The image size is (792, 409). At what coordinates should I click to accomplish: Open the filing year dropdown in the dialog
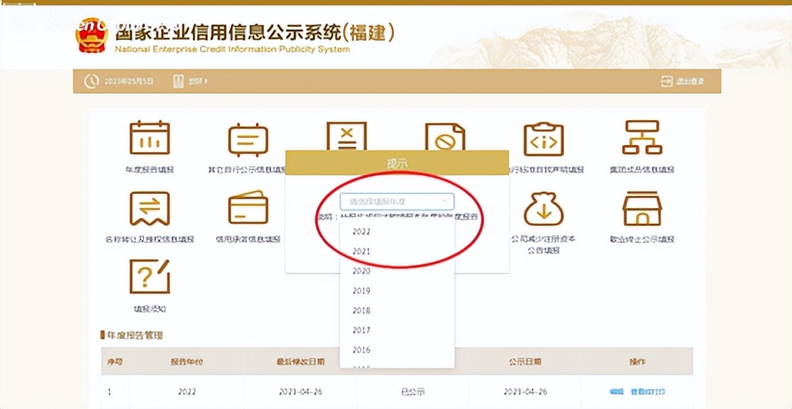(x=397, y=201)
